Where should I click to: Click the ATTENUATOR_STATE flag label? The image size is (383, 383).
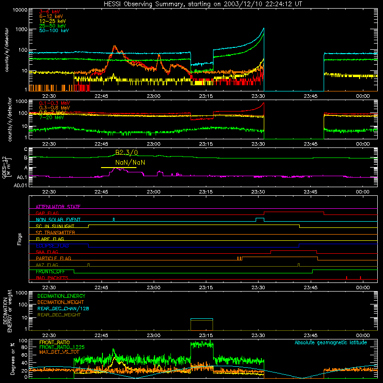pos(58,207)
